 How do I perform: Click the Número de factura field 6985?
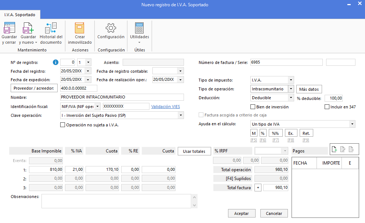point(286,62)
